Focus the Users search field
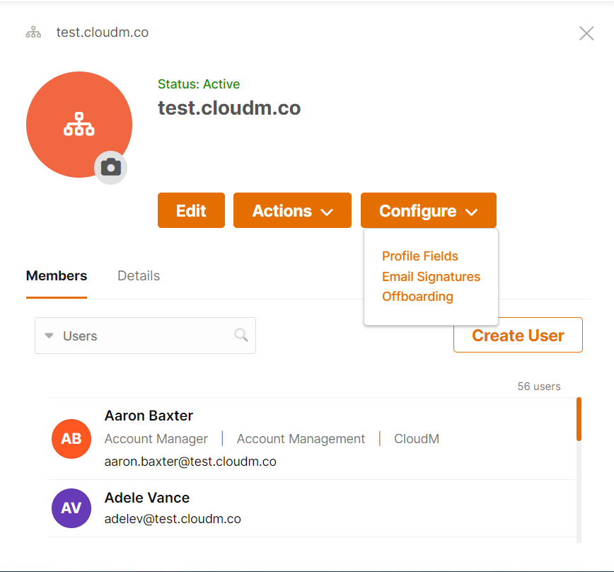This screenshot has width=614, height=572. click(x=145, y=336)
